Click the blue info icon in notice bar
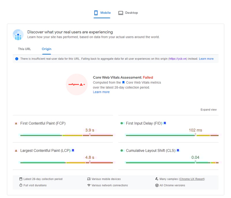The height and width of the screenshot is (198, 231). click(17, 59)
